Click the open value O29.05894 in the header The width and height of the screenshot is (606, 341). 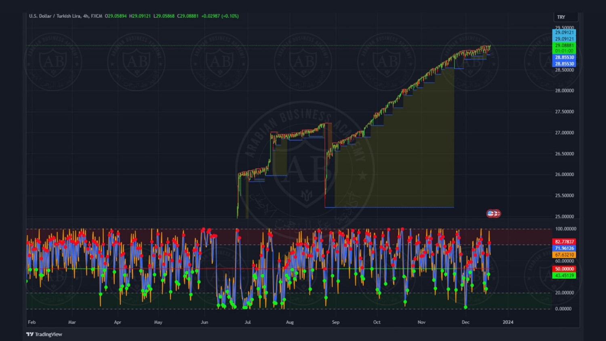(116, 16)
